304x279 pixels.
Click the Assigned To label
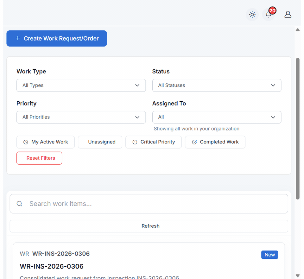169,104
